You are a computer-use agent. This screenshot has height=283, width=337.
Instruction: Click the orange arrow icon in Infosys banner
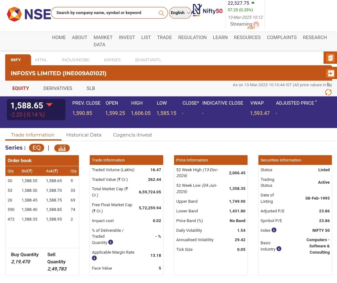coord(330,73)
